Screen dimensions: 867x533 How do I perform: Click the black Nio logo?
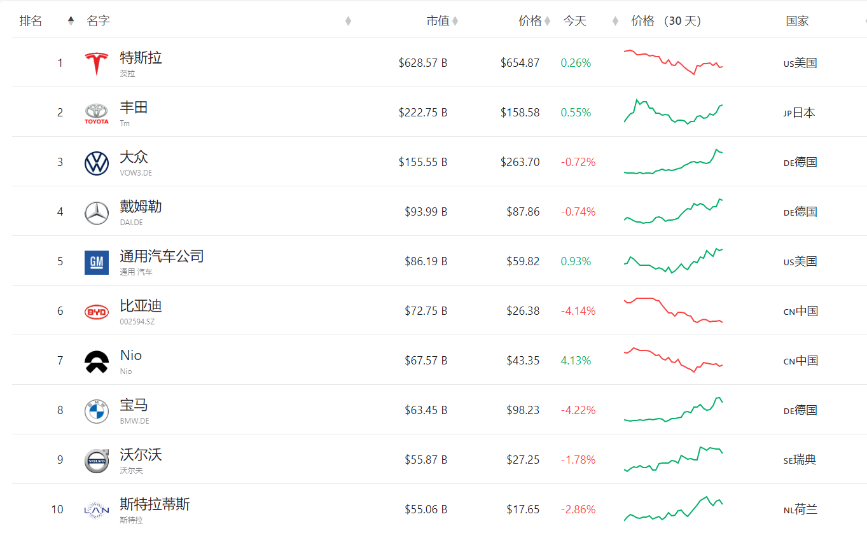[x=97, y=361]
